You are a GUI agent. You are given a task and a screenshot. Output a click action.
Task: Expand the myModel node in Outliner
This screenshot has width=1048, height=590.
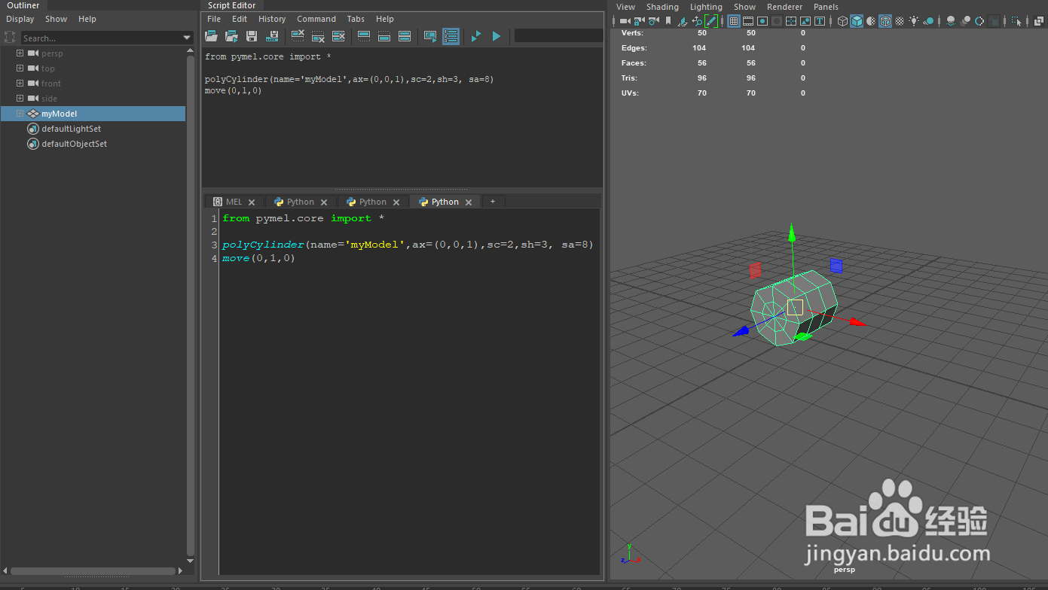20,114
